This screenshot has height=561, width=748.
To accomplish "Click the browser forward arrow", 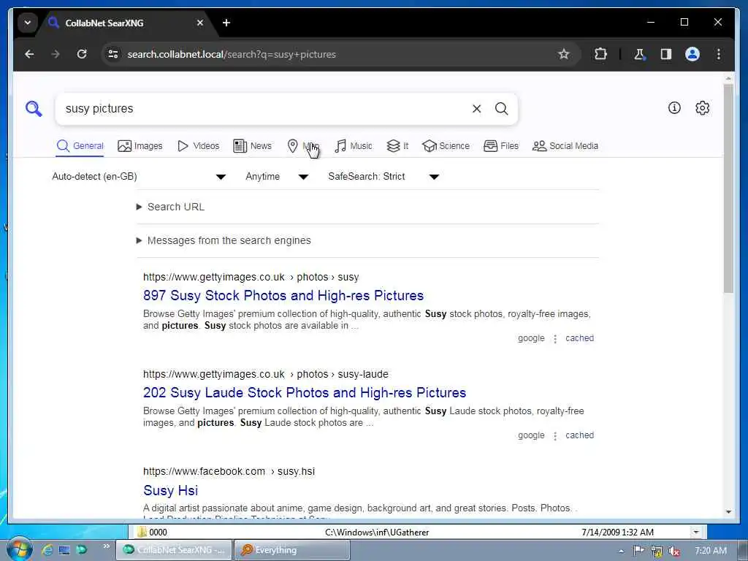I will click(x=56, y=54).
